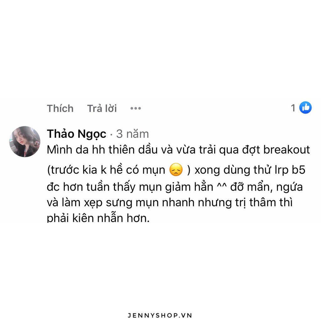Click the sad face emoji in comment
The width and height of the screenshot is (321, 321).
tap(176, 170)
